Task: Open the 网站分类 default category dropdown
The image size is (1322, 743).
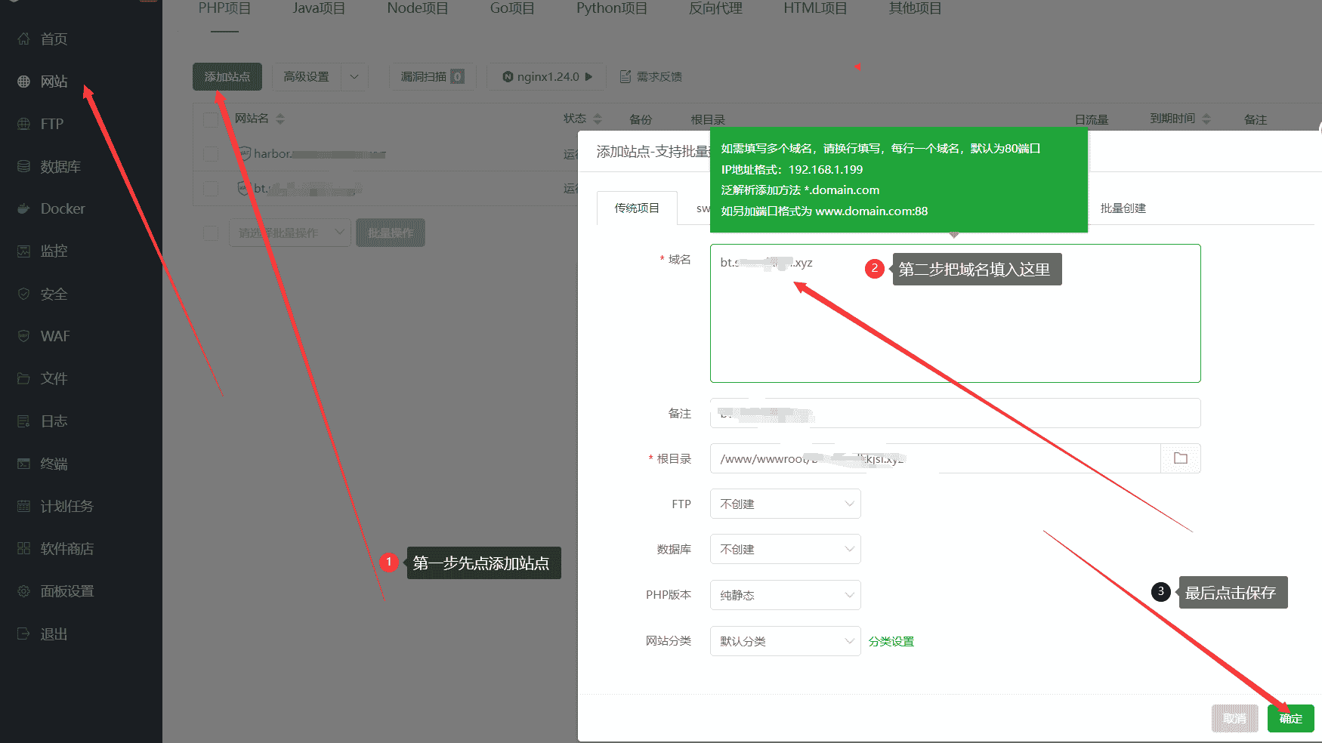Action: tap(785, 640)
